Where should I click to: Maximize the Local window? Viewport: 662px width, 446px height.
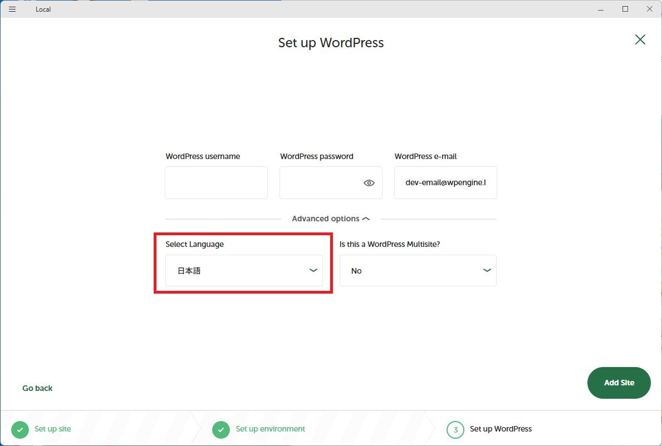click(625, 9)
